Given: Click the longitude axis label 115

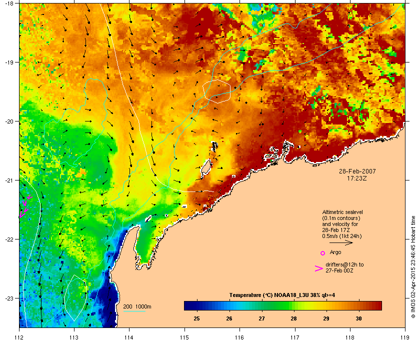Looking at the screenshot, I should 184,337.
